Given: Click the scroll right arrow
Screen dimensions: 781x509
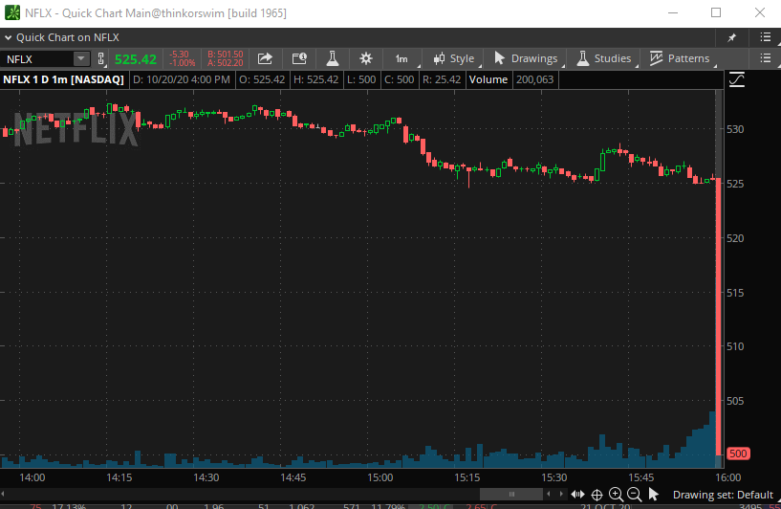Looking at the screenshot, I should click(561, 495).
